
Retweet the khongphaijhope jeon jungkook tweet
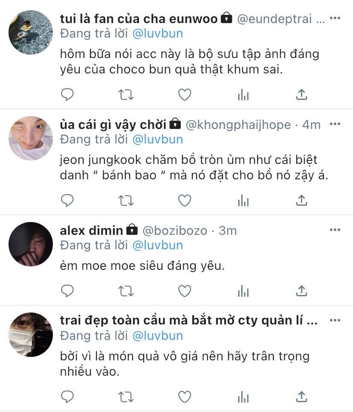[126, 201]
